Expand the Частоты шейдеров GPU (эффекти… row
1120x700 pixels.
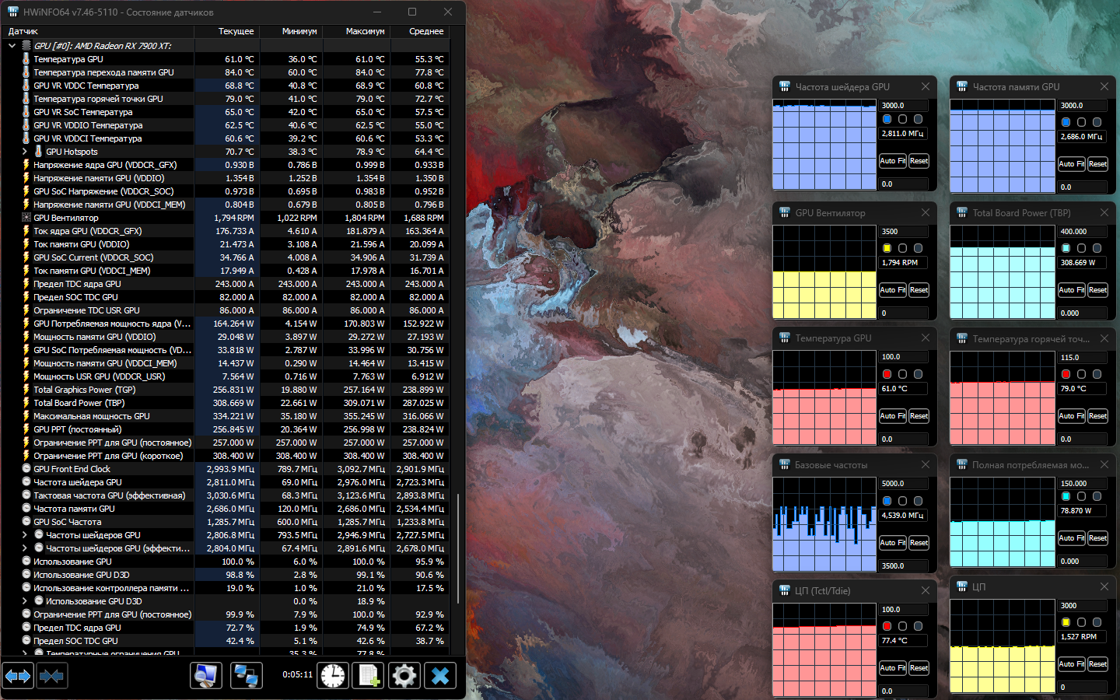[25, 548]
